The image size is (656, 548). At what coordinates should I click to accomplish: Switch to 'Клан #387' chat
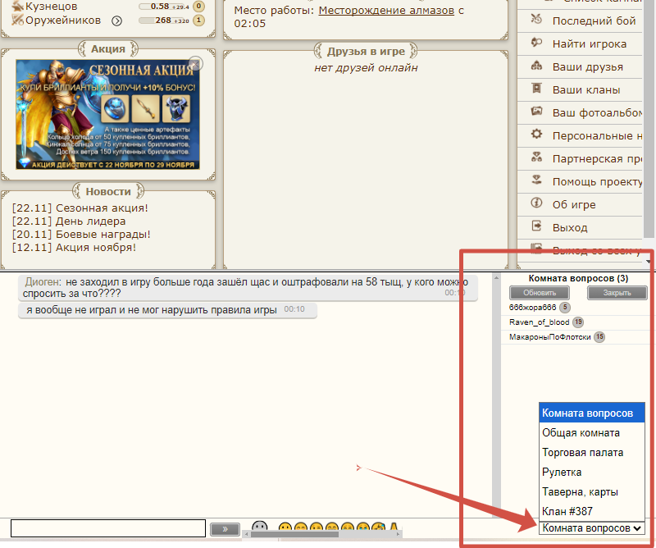591,511
